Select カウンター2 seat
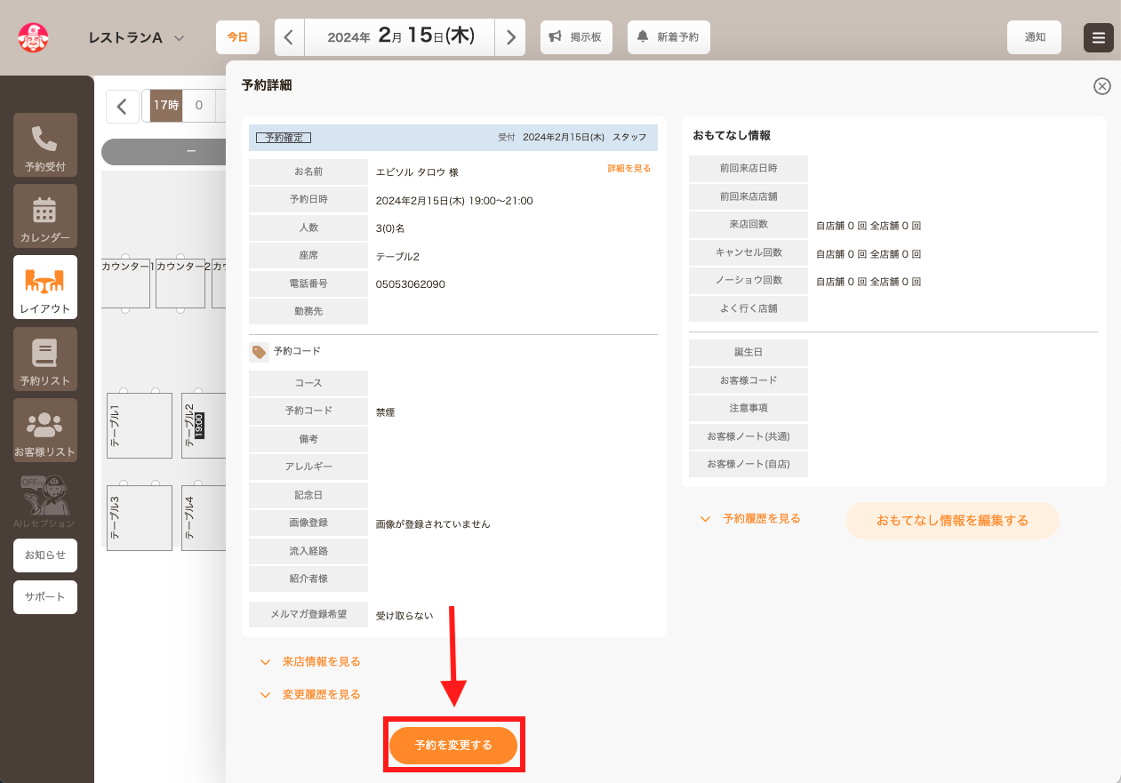Screen dimensions: 1121x783 tap(180, 284)
